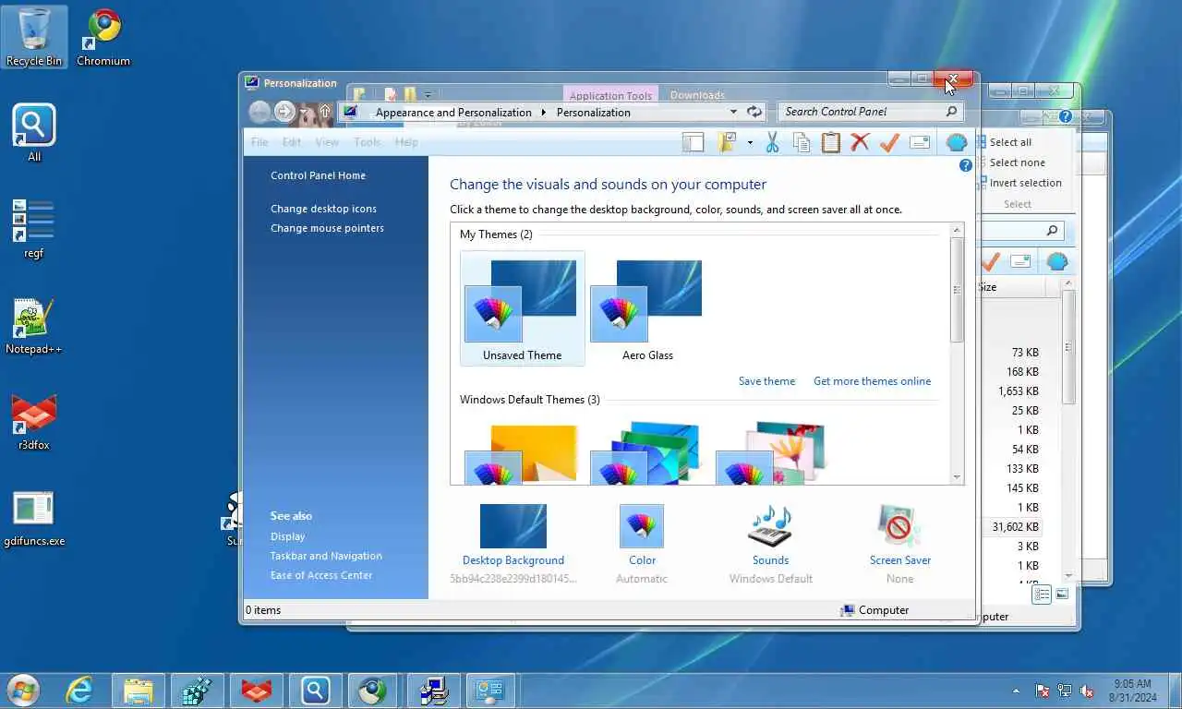Click the blue shell icon in Personalization toolbar
Image resolution: width=1182 pixels, height=709 pixels.
pyautogui.click(x=957, y=142)
